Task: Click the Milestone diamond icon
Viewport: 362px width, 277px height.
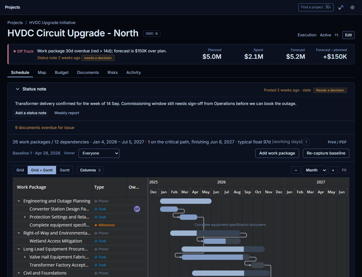Action: pos(96,225)
